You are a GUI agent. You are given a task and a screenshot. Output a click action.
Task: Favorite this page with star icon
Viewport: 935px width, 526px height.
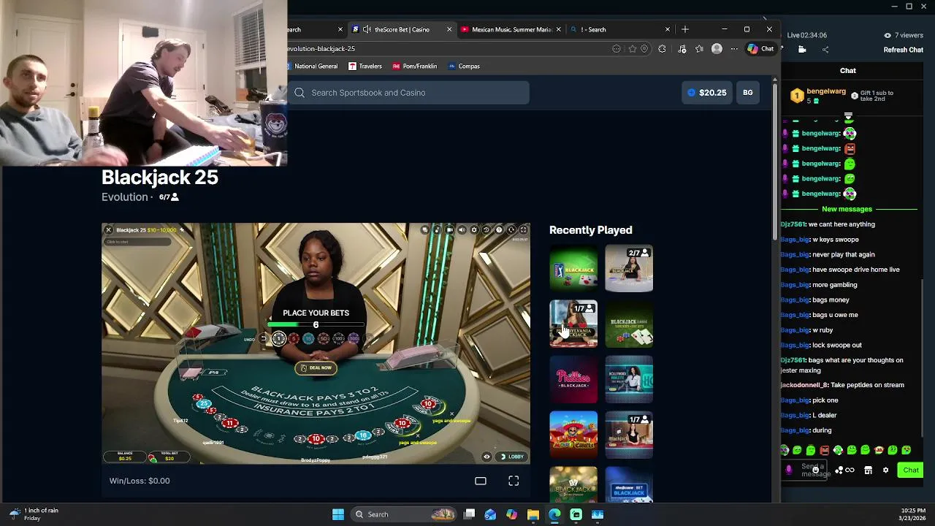coord(633,49)
